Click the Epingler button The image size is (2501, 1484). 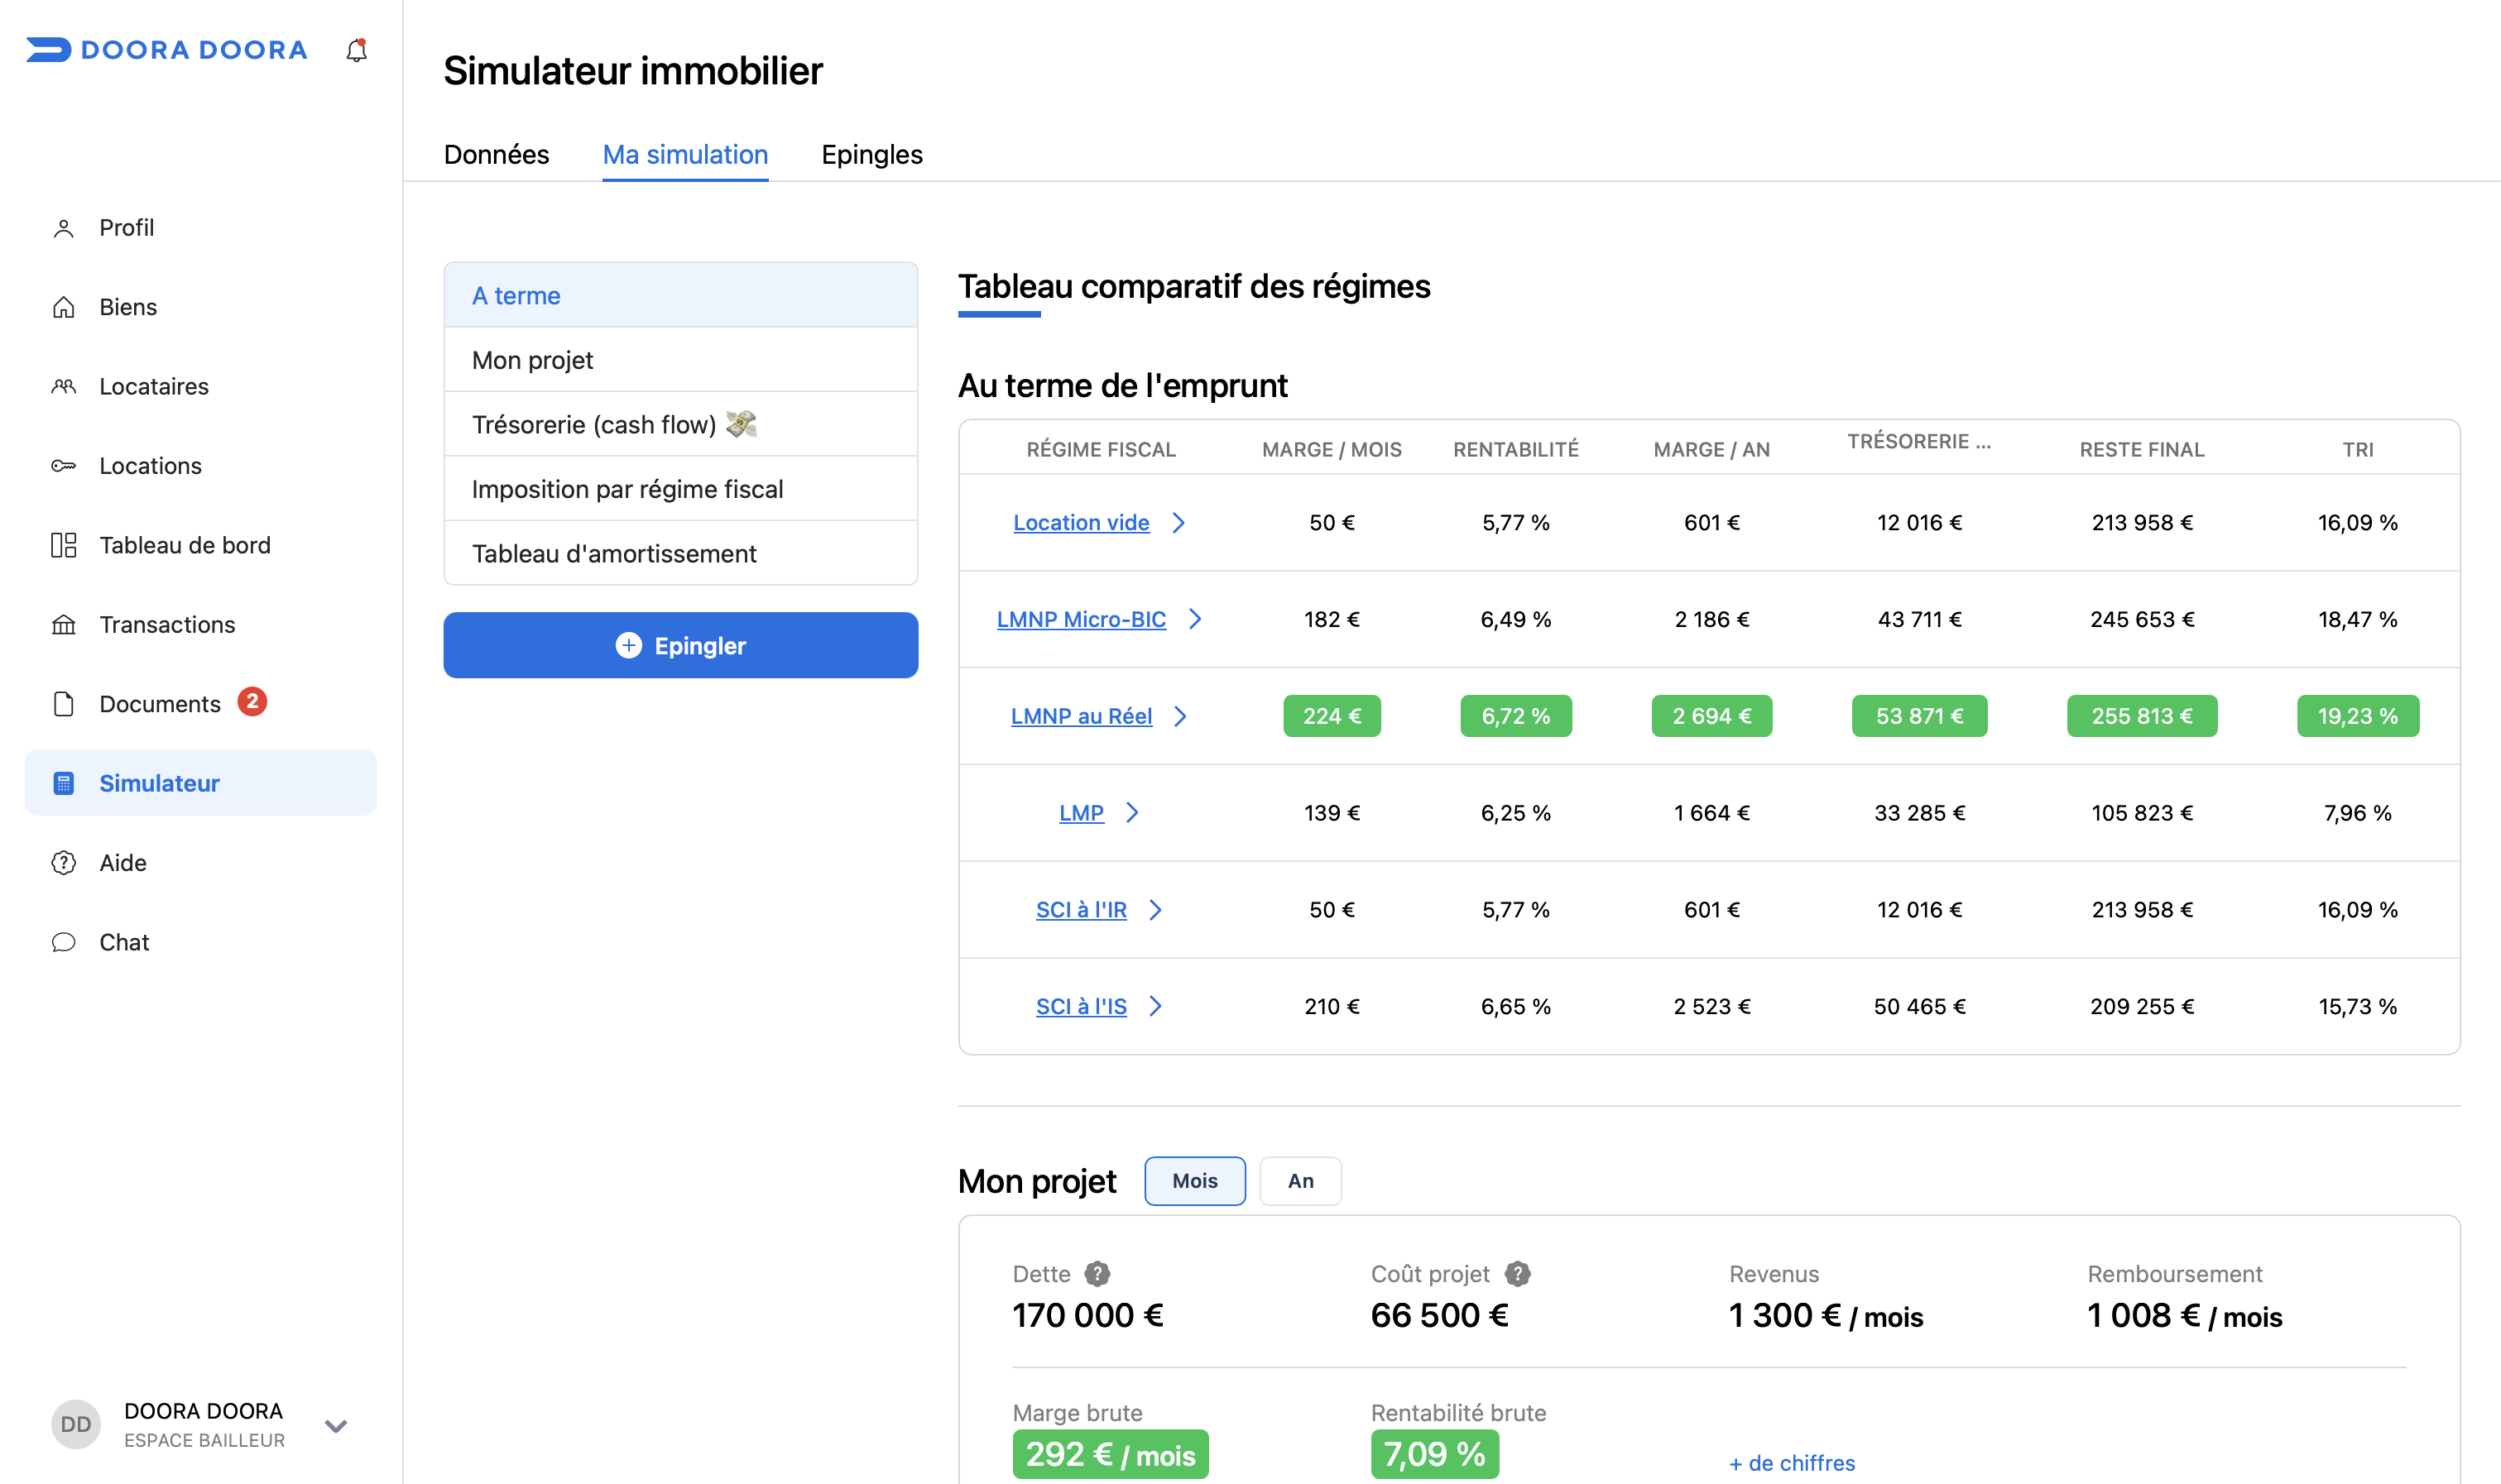tap(680, 645)
